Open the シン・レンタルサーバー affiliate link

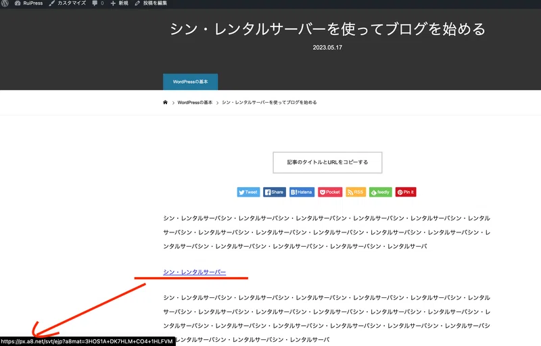point(195,272)
